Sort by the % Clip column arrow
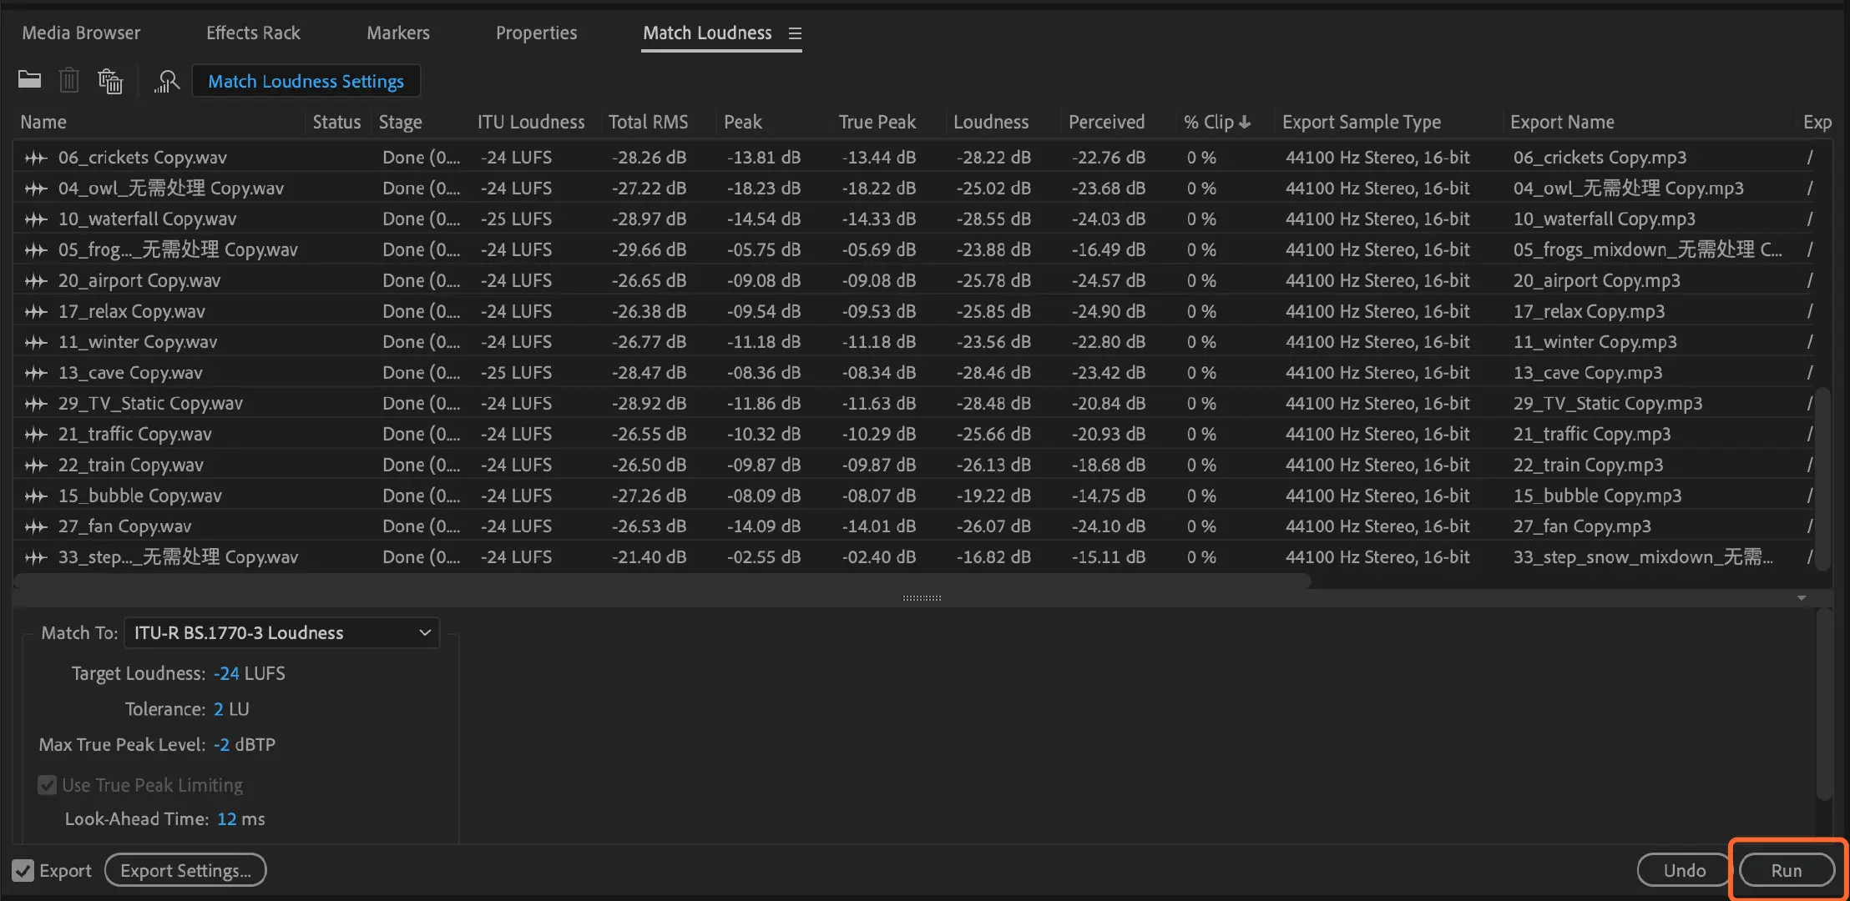Viewport: 1850px width, 901px height. click(1245, 123)
